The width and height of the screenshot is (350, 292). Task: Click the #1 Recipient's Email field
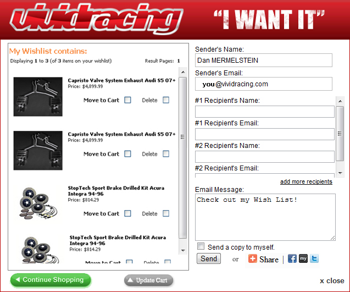[265, 134]
